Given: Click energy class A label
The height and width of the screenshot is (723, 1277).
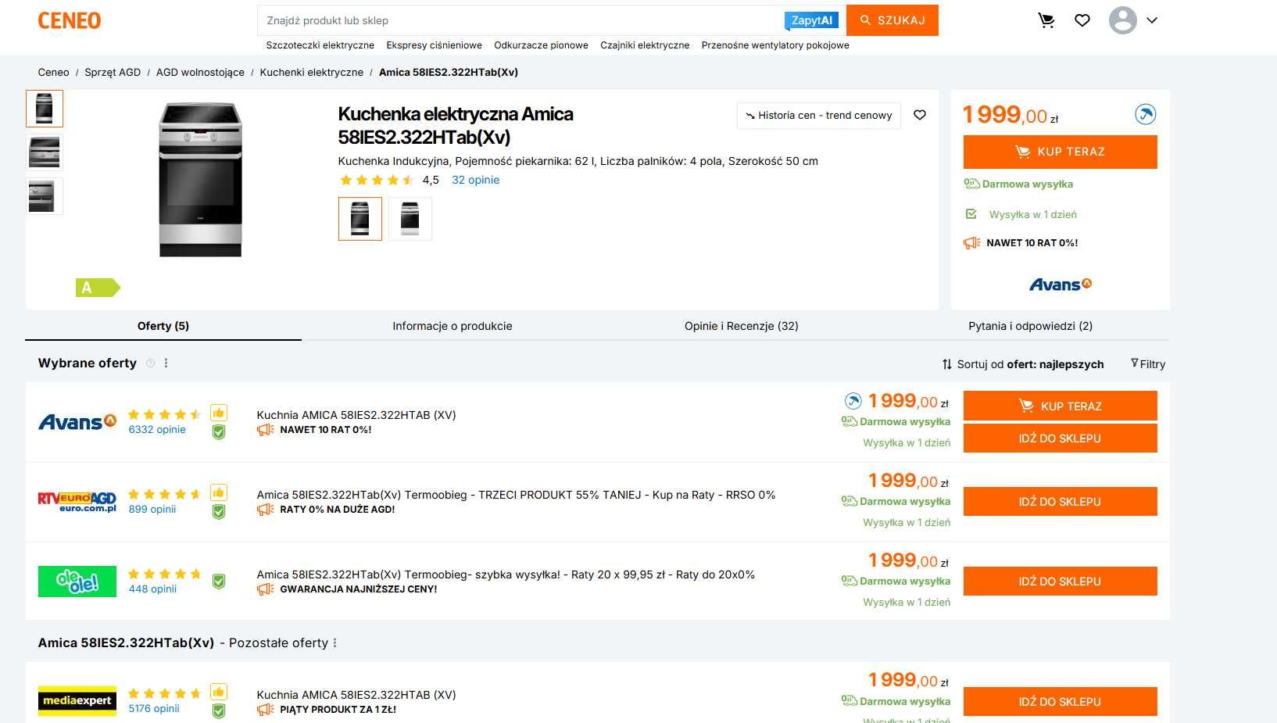Looking at the screenshot, I should coord(98,288).
